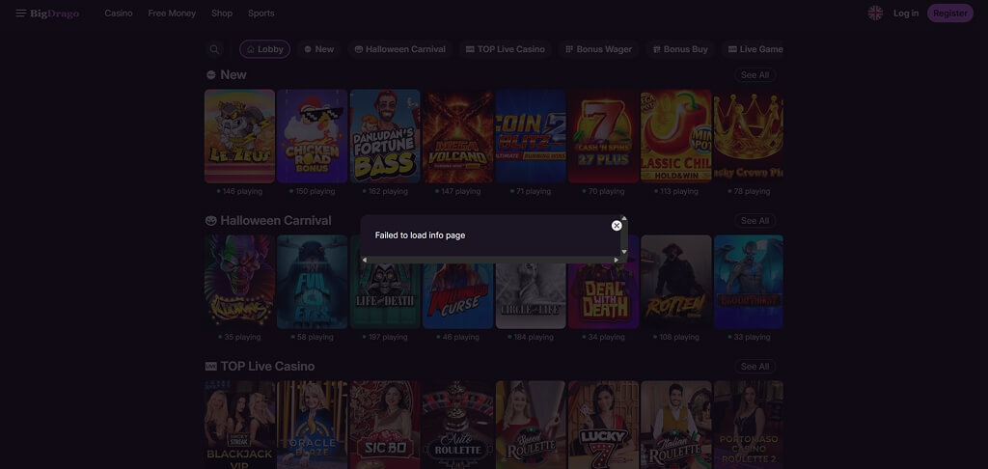
Task: Open the Sports section
Action: click(x=261, y=14)
